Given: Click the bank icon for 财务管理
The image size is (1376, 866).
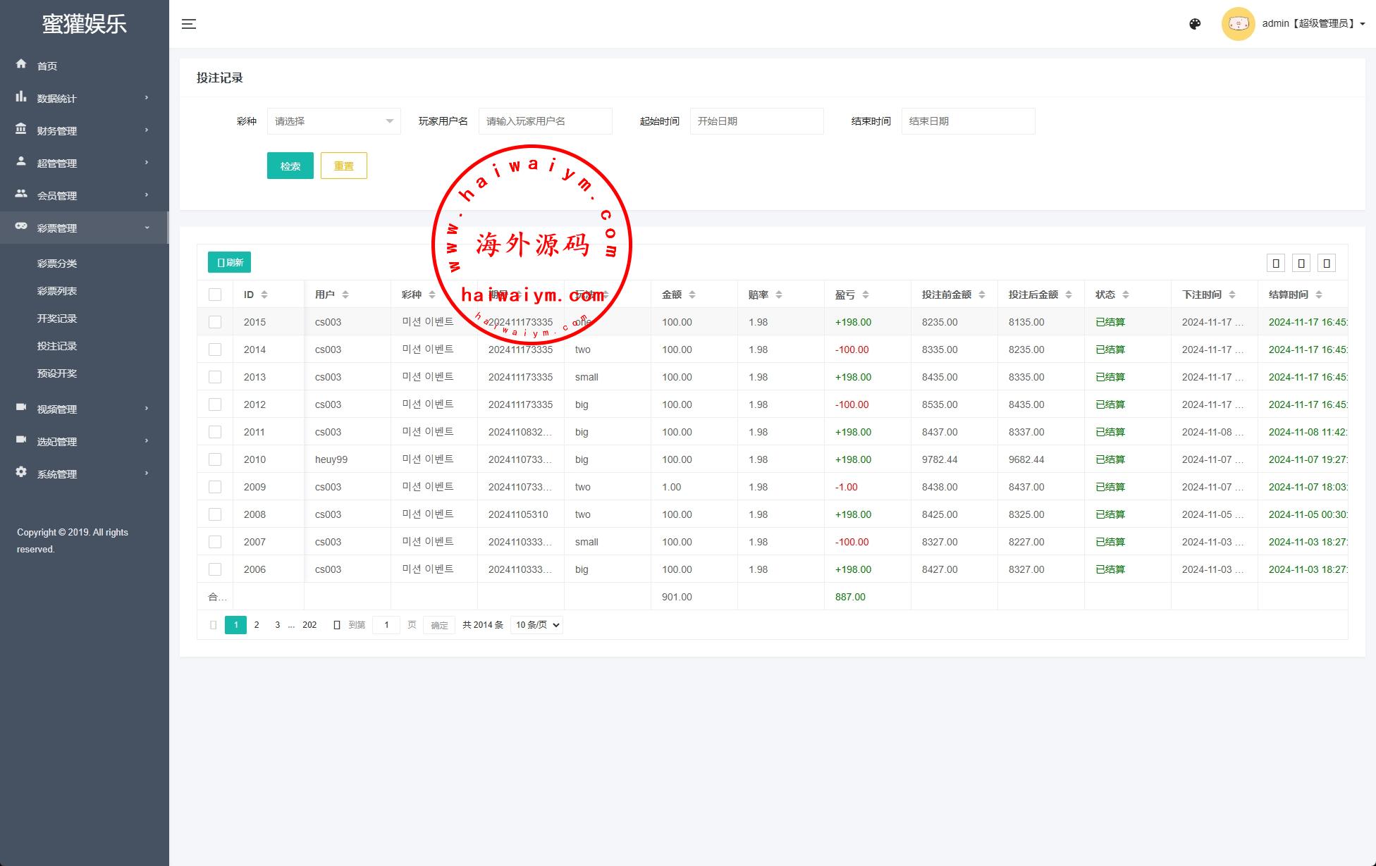Looking at the screenshot, I should [x=21, y=129].
